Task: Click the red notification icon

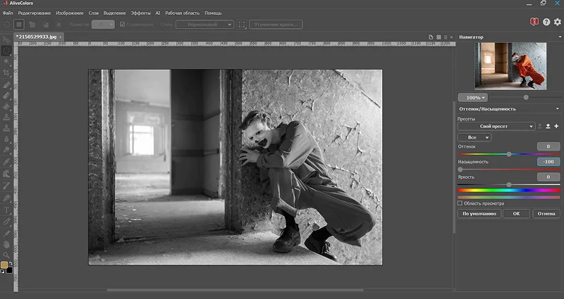Action: (x=534, y=23)
